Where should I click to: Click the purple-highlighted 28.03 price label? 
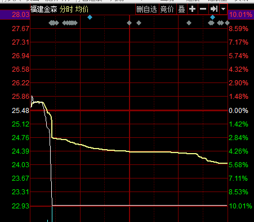pyautogui.click(x=21, y=15)
